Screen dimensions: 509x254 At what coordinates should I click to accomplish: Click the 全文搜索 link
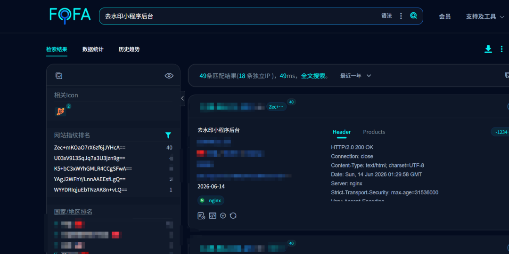pyautogui.click(x=313, y=76)
